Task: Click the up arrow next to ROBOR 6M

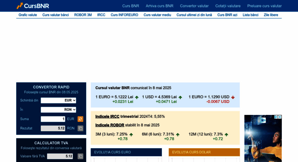Action: click(178, 134)
